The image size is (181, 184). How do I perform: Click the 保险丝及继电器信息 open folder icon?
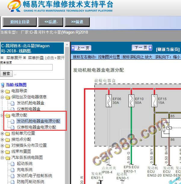8,97
